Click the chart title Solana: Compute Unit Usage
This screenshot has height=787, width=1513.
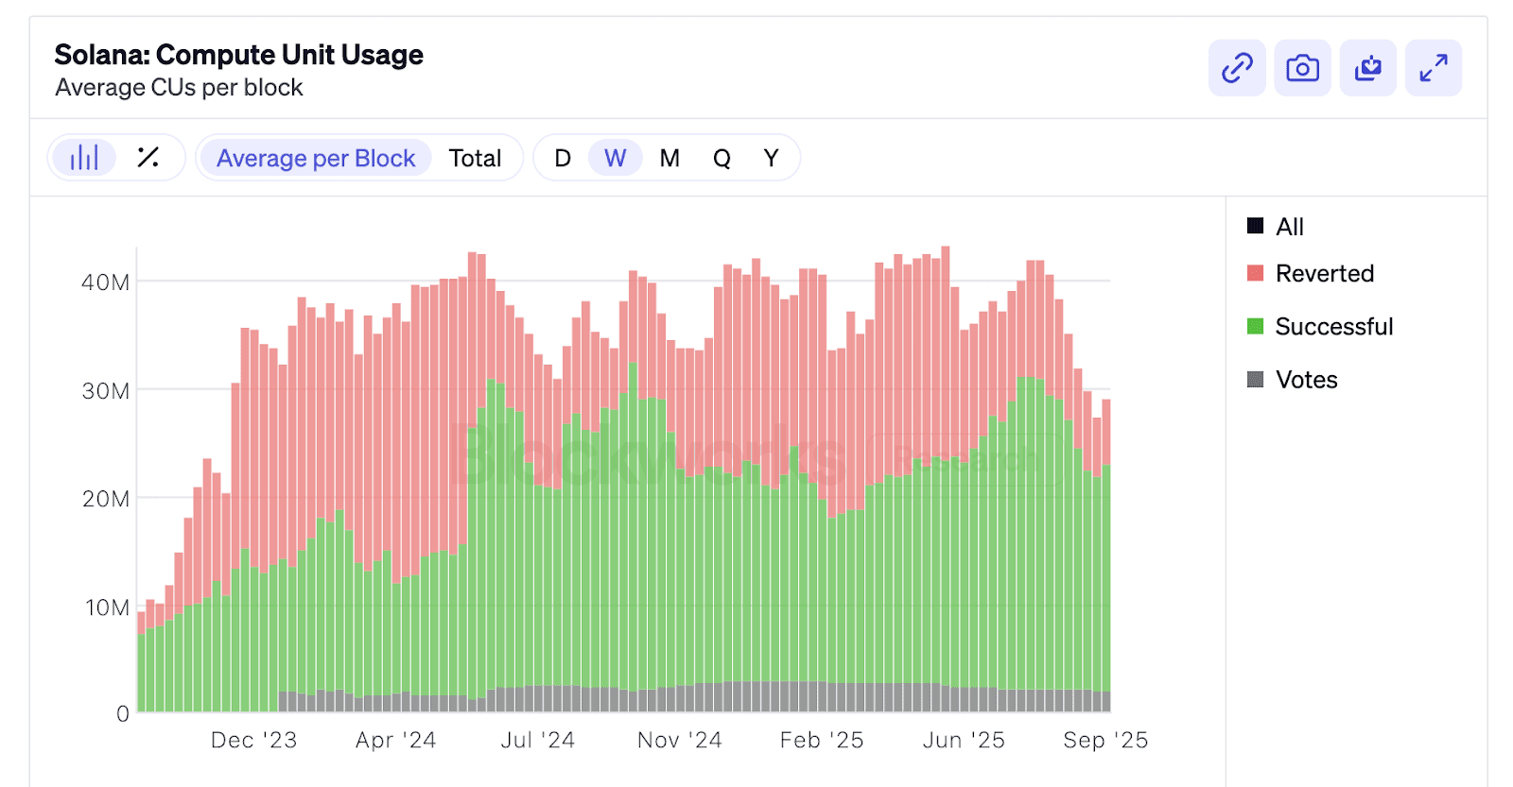click(239, 55)
